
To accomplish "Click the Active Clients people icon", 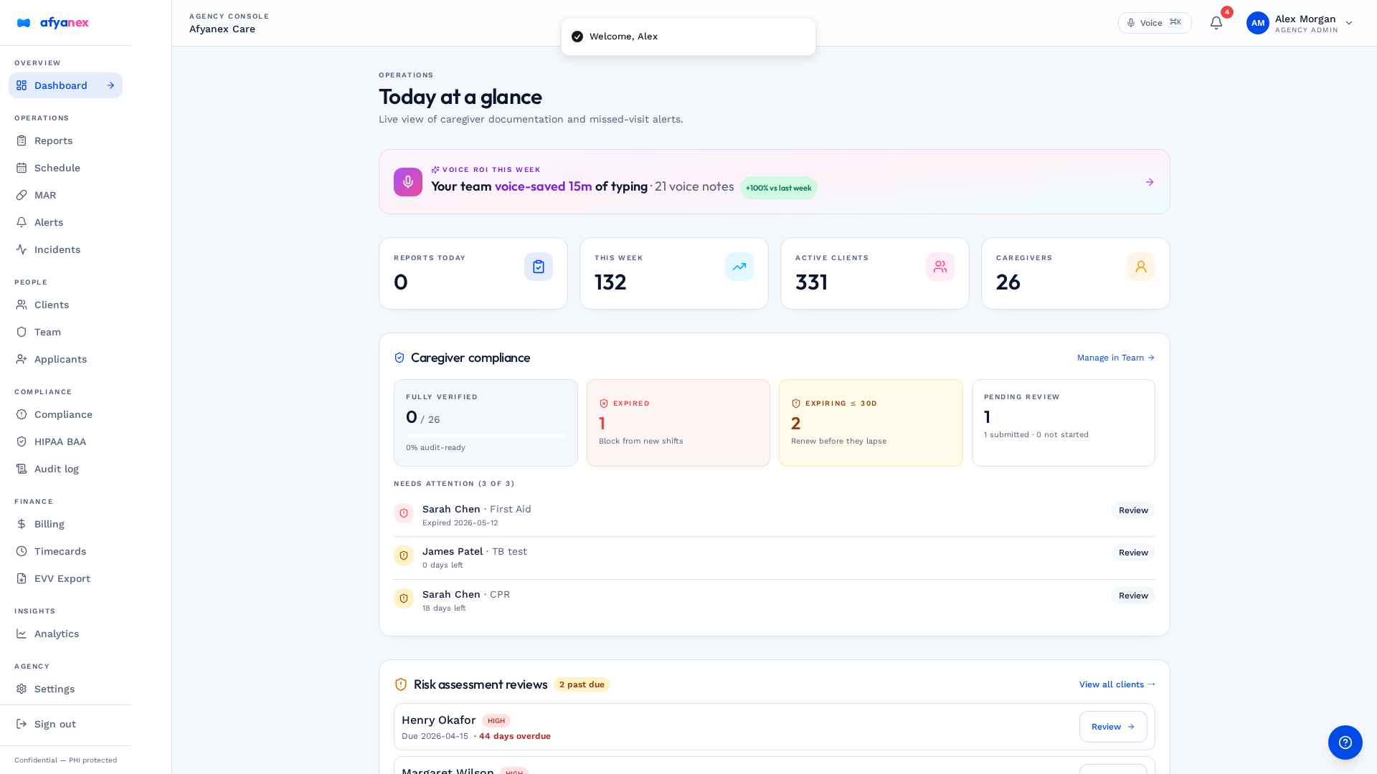I will 940,267.
